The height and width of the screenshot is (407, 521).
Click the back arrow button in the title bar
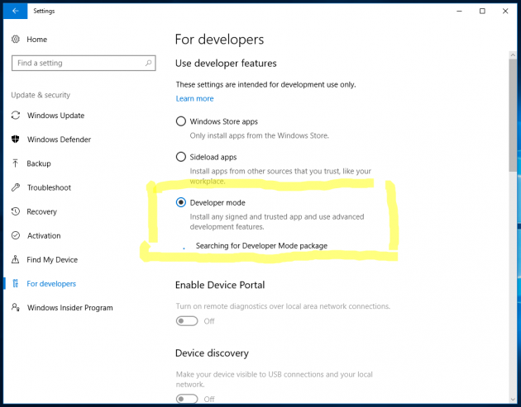(x=15, y=11)
